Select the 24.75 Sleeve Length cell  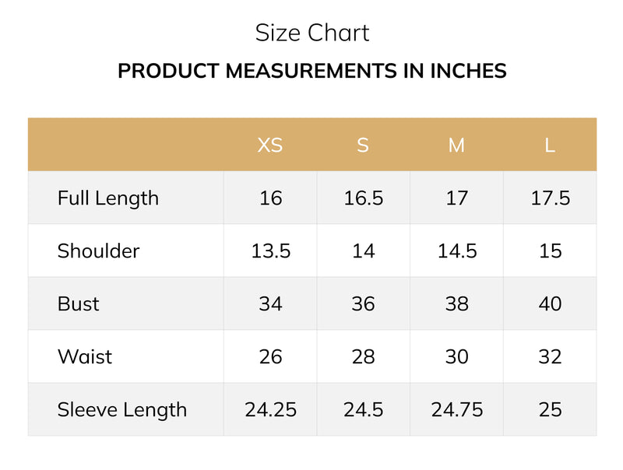tap(457, 409)
